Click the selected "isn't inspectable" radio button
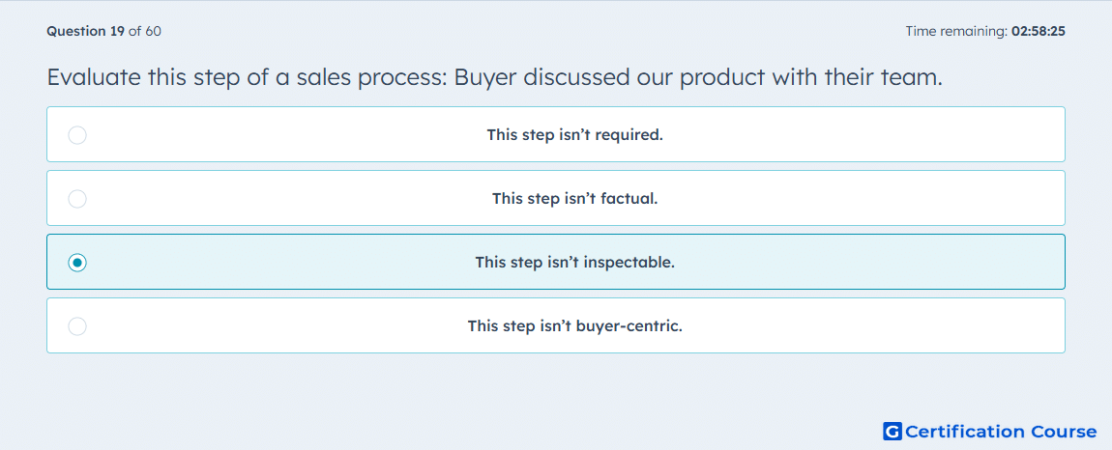Viewport: 1112px width, 450px height. pos(77,263)
